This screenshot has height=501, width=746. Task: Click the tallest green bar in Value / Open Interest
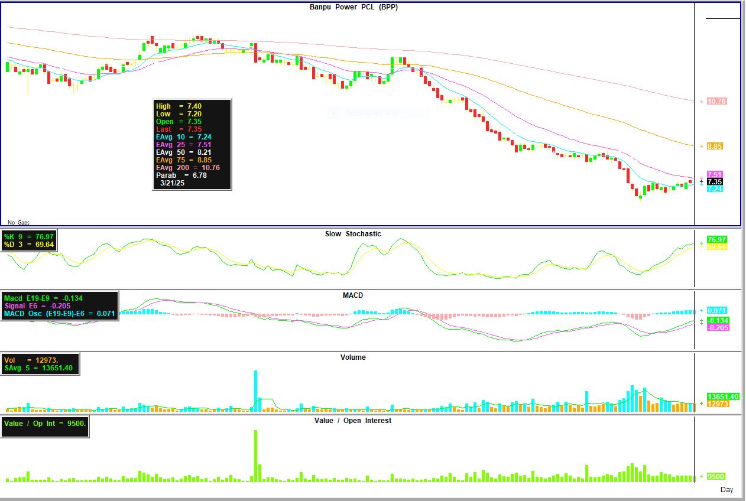pos(256,456)
